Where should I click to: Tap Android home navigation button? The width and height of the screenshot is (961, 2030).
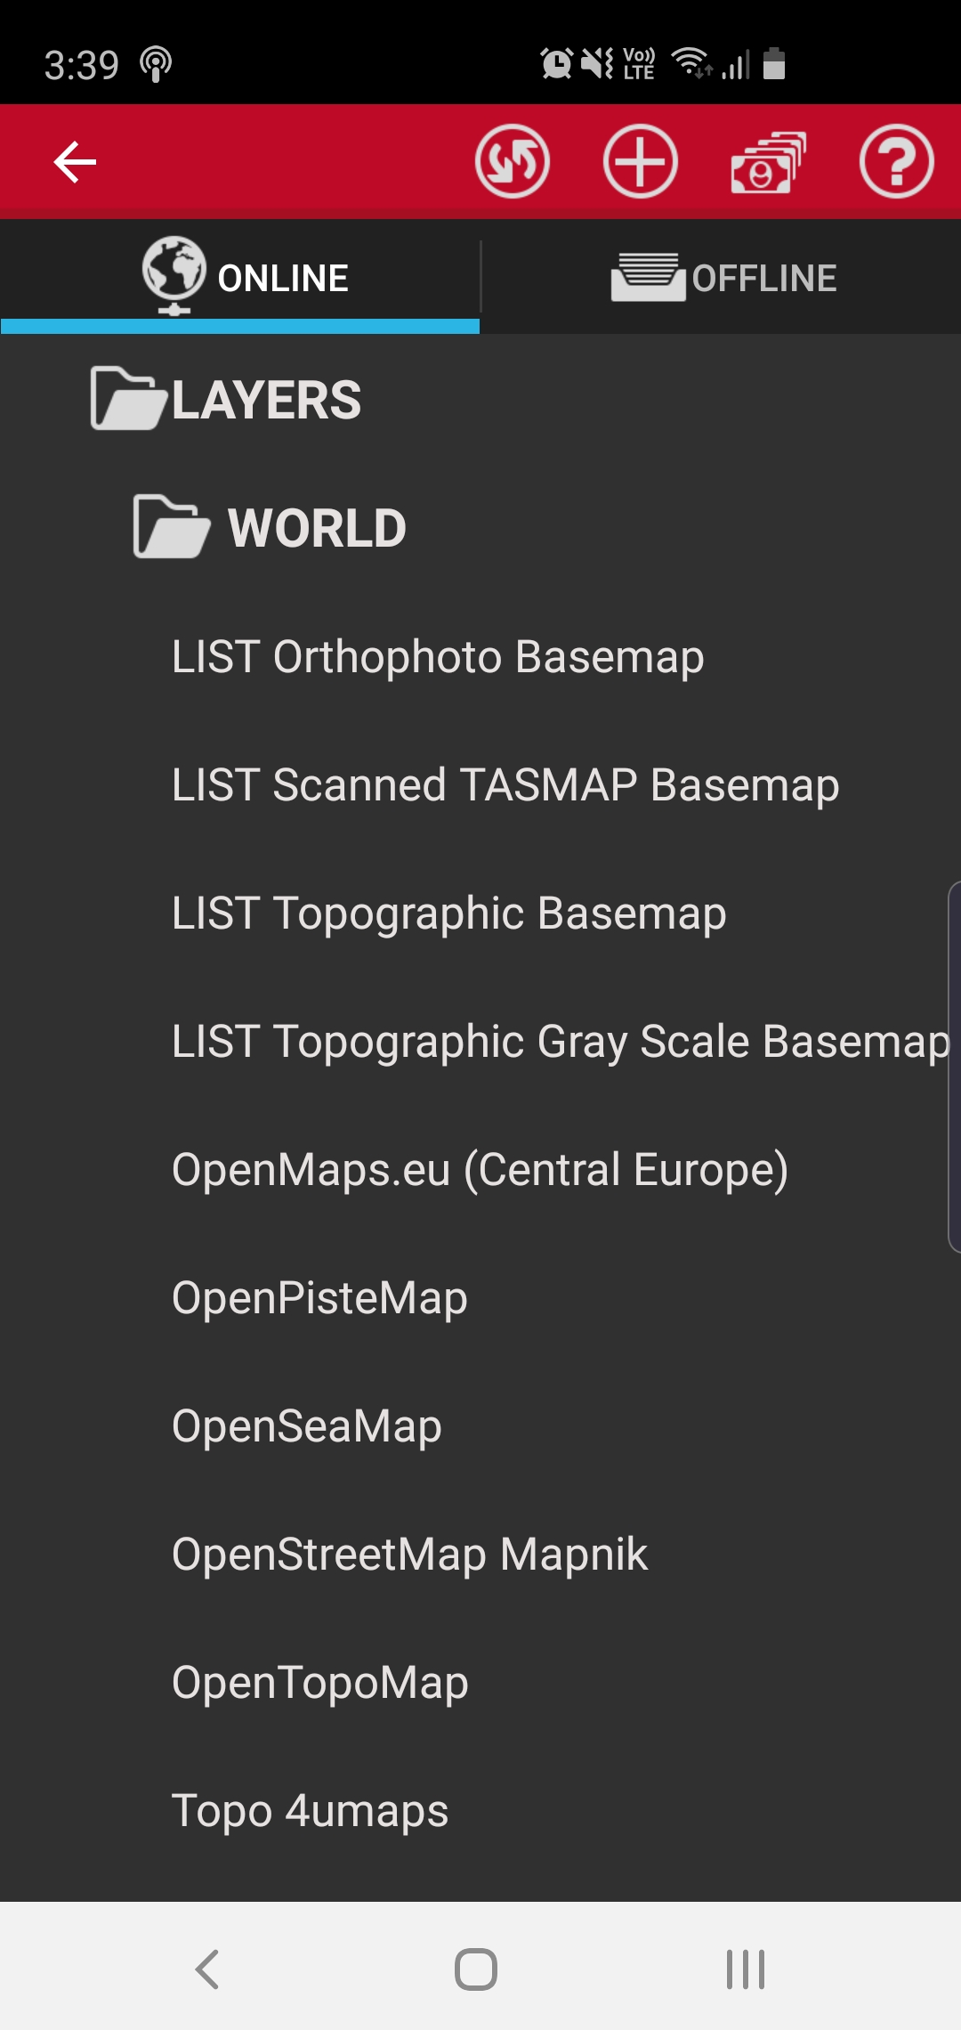[476, 1969]
